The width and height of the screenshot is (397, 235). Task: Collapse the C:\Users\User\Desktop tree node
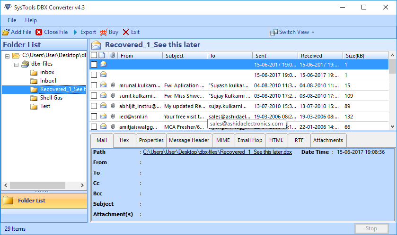[x=8, y=56]
